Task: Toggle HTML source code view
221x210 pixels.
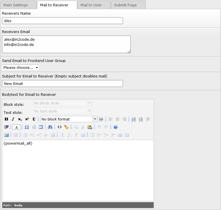Action: click(x=60, y=127)
